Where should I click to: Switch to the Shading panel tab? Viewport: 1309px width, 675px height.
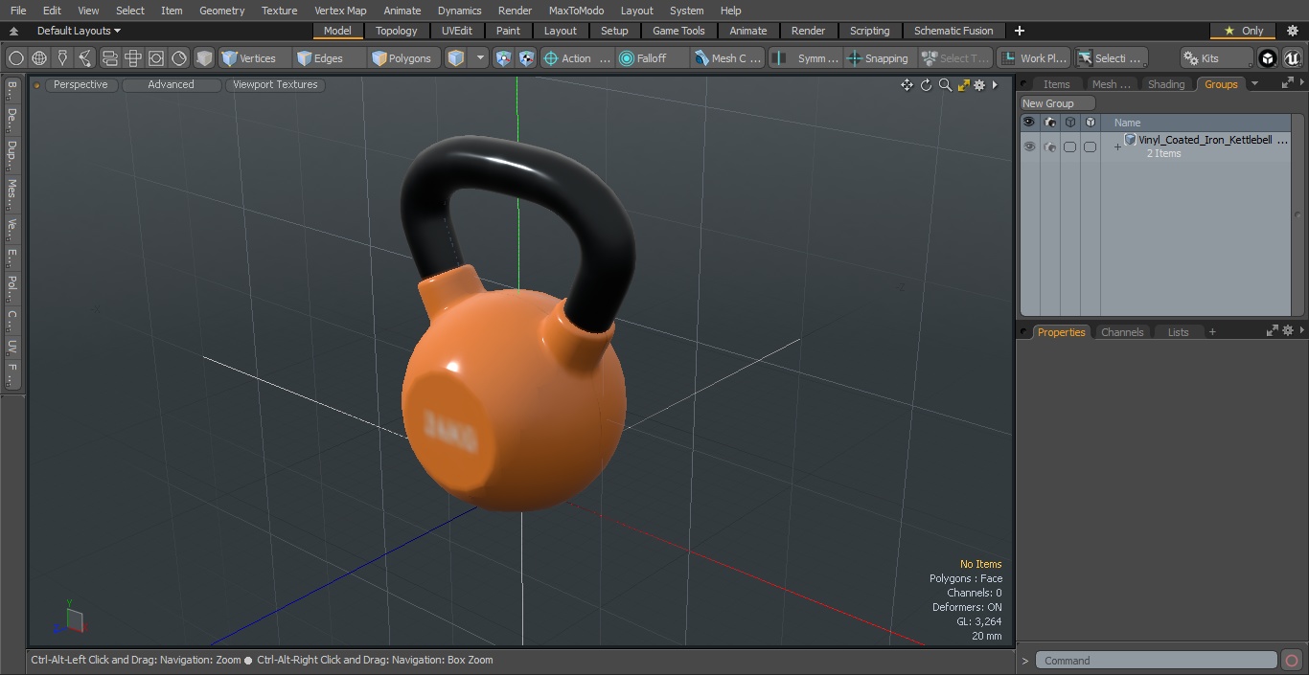1166,84
